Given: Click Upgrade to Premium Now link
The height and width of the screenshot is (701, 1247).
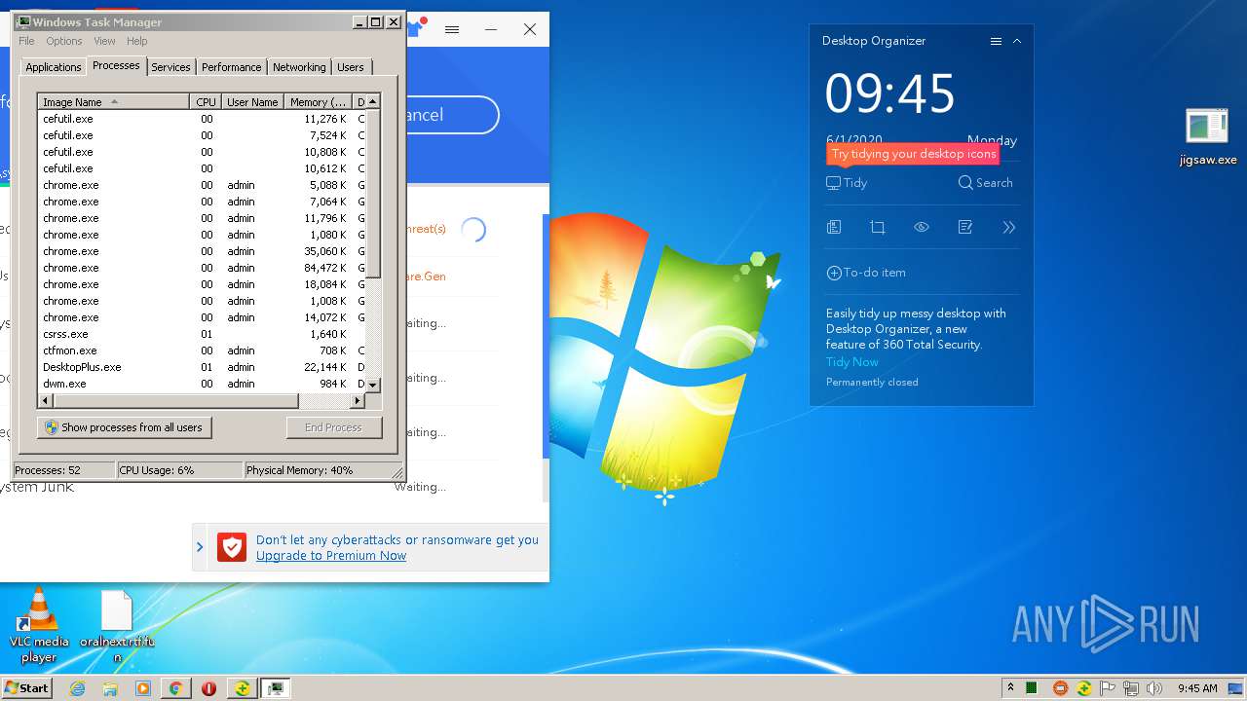Looking at the screenshot, I should pos(331,556).
